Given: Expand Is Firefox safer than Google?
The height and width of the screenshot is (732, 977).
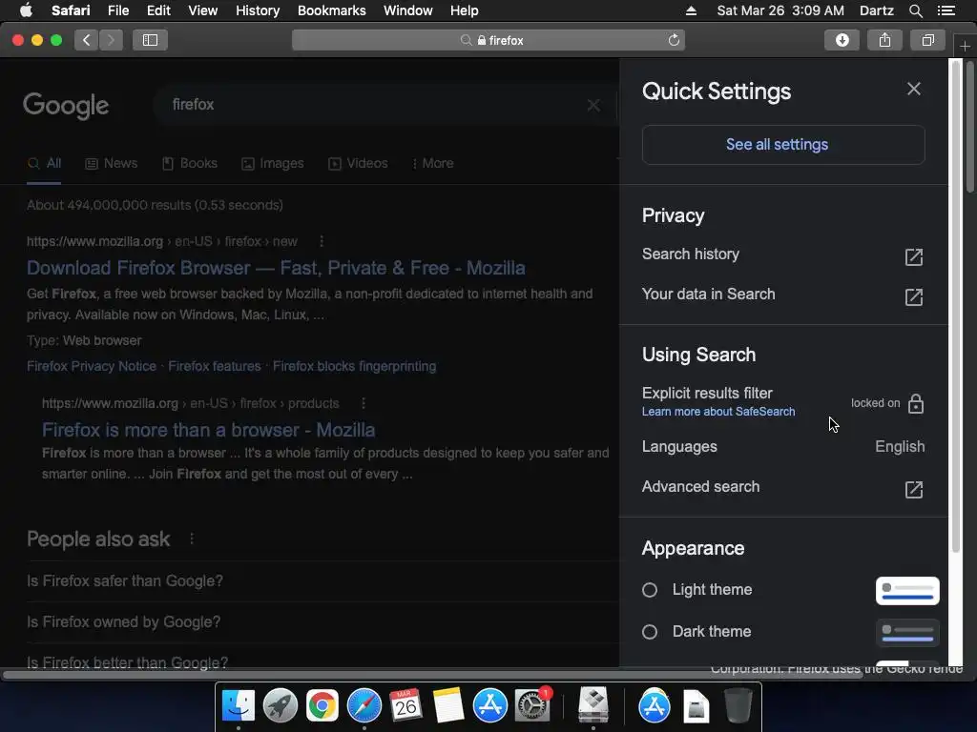Looking at the screenshot, I should coord(322,581).
